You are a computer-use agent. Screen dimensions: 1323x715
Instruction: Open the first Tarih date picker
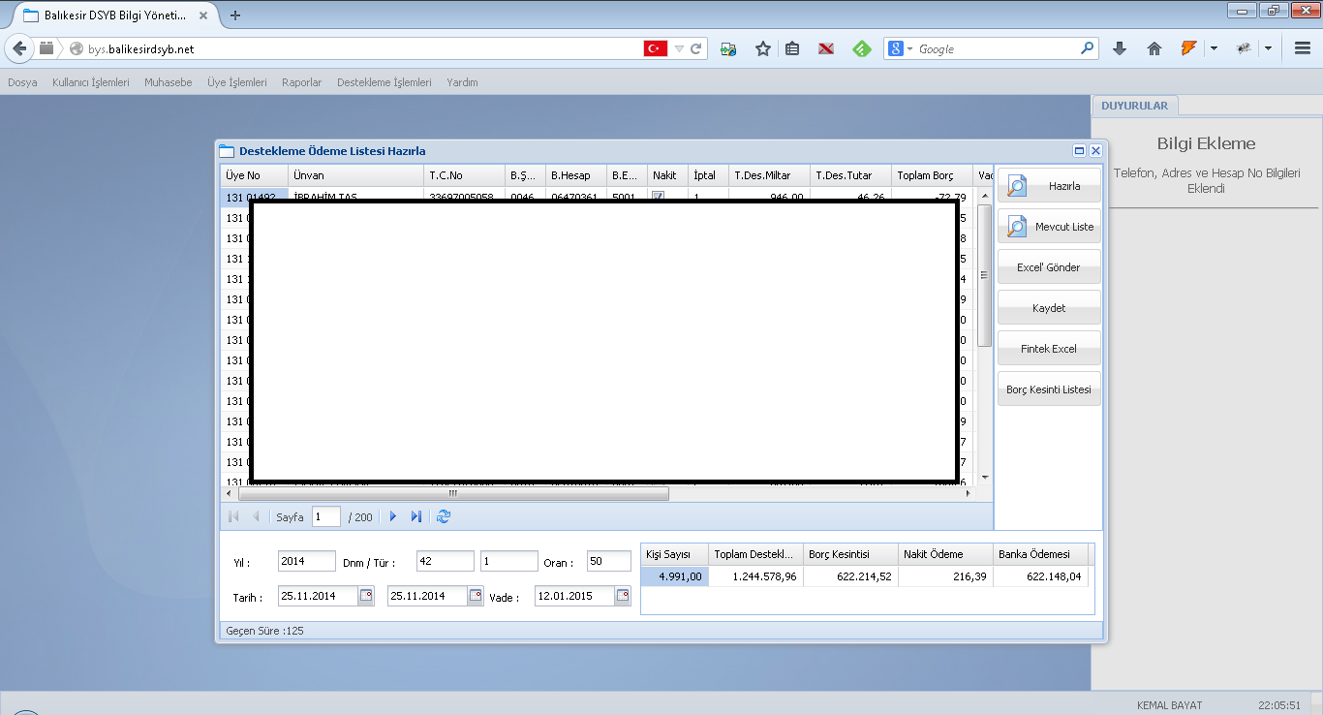(x=366, y=596)
